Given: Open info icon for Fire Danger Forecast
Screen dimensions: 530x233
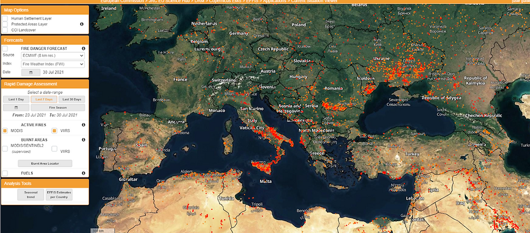Looking at the screenshot, I should (x=84, y=49).
